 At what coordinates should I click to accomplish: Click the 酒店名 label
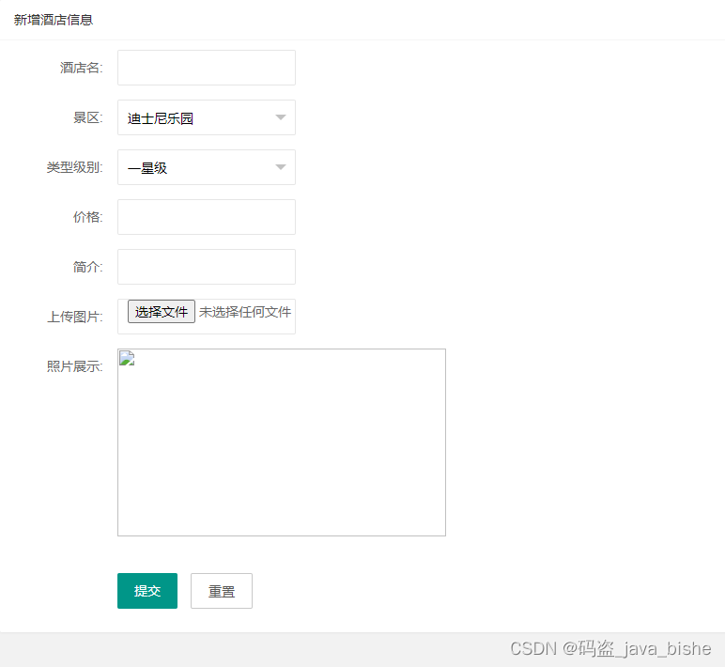[x=81, y=68]
